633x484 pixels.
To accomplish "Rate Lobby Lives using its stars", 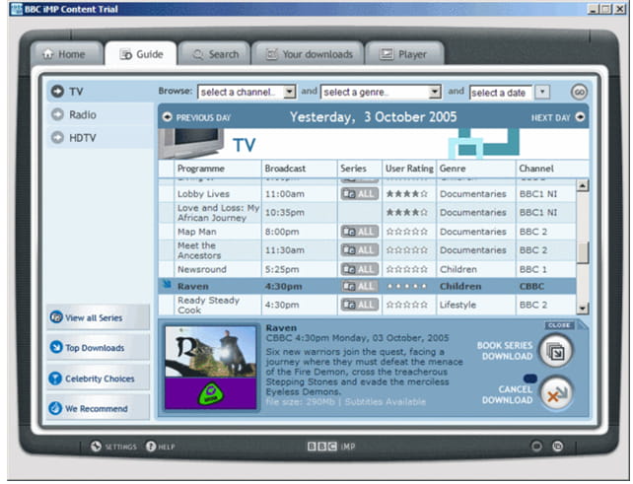I will coord(406,194).
